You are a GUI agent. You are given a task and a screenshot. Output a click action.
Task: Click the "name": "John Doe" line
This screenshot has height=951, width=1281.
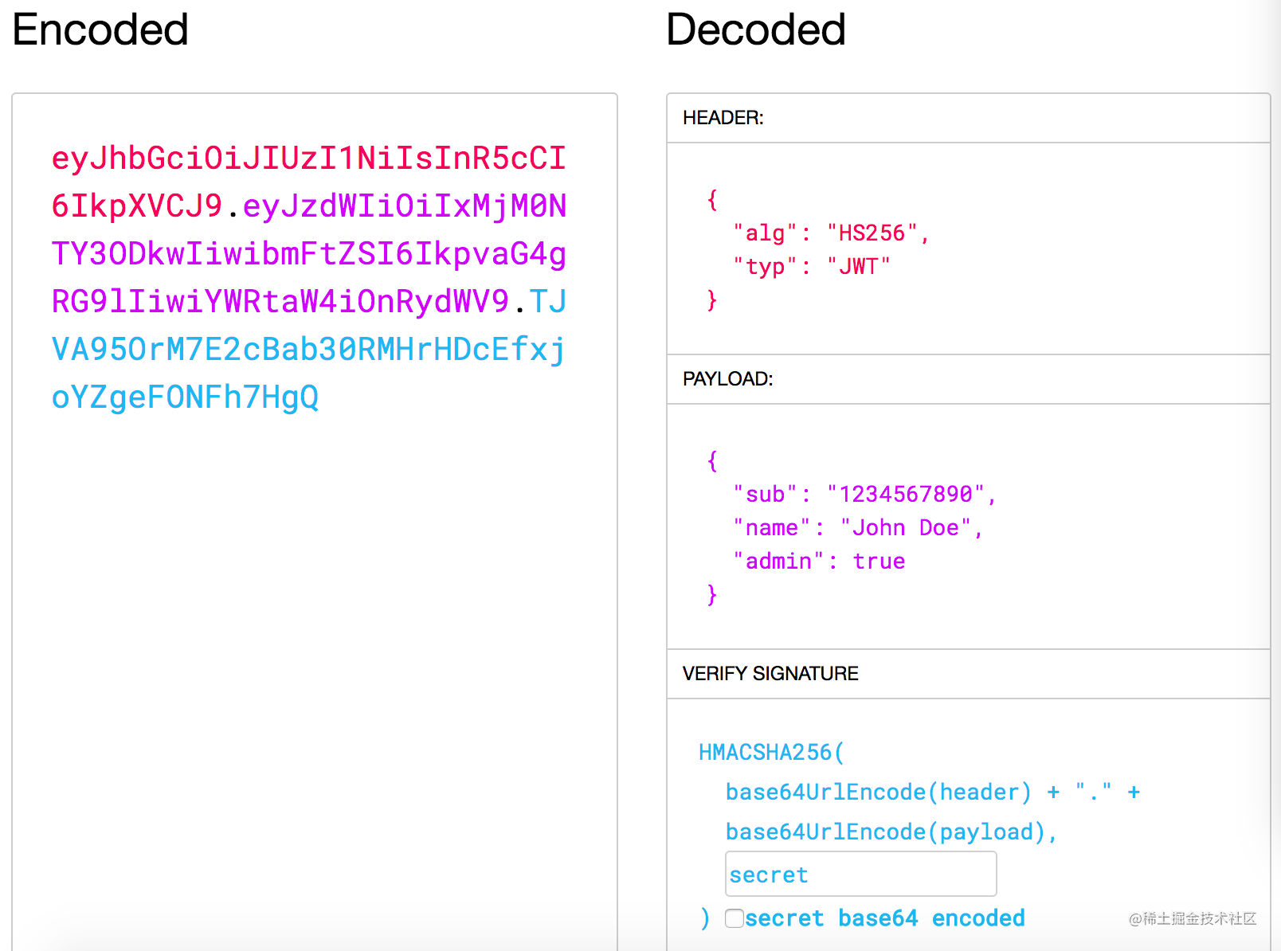pos(858,527)
